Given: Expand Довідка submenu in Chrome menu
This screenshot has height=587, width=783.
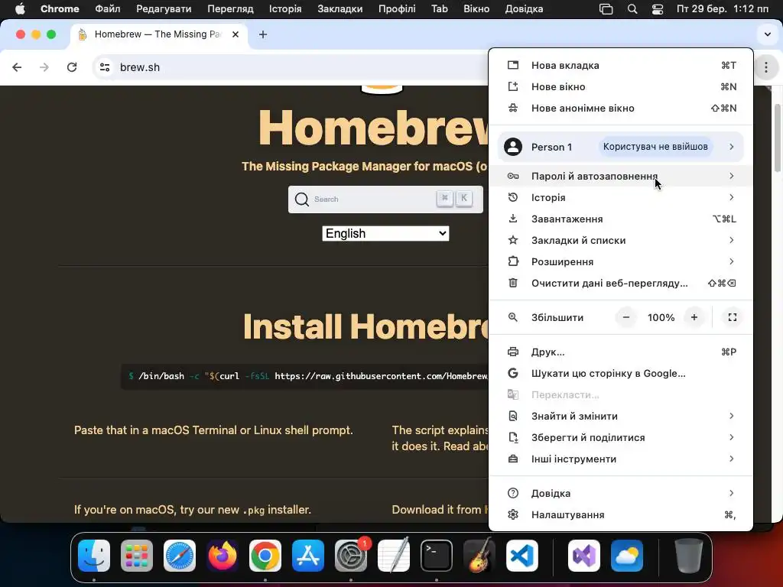Looking at the screenshot, I should (x=621, y=493).
